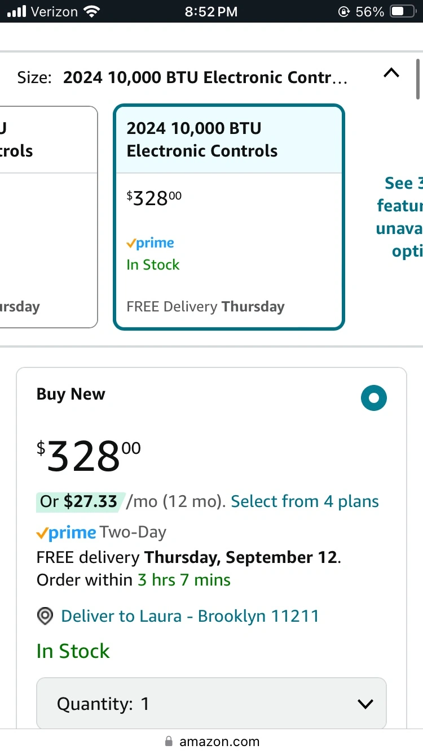Choose the 2024 10,000 BTU Electronic Controls card
Viewport: 423px width, 754px height.
228,216
